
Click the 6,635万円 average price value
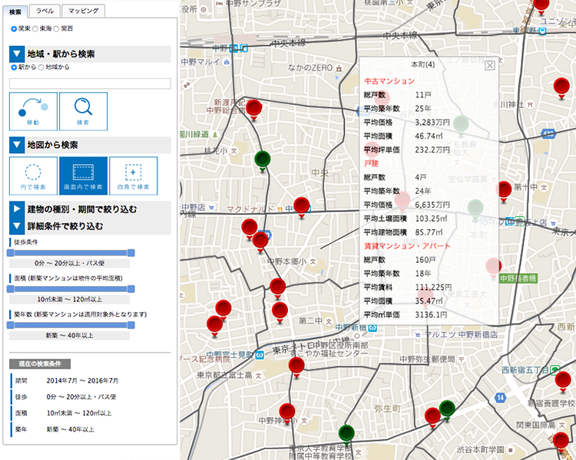432,205
